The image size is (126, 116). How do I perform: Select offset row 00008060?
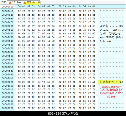pos(8,108)
